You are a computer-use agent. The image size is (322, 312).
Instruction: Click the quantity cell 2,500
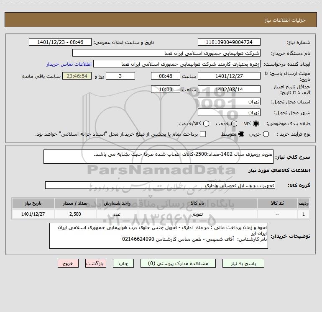coord(75,214)
